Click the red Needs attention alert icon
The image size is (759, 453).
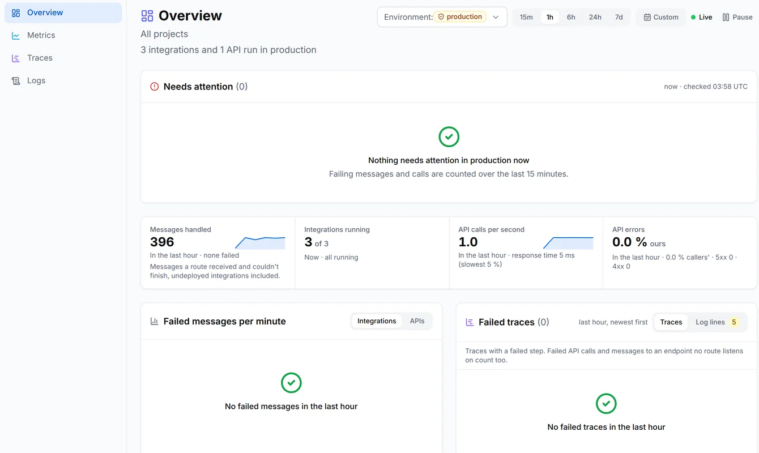[154, 87]
